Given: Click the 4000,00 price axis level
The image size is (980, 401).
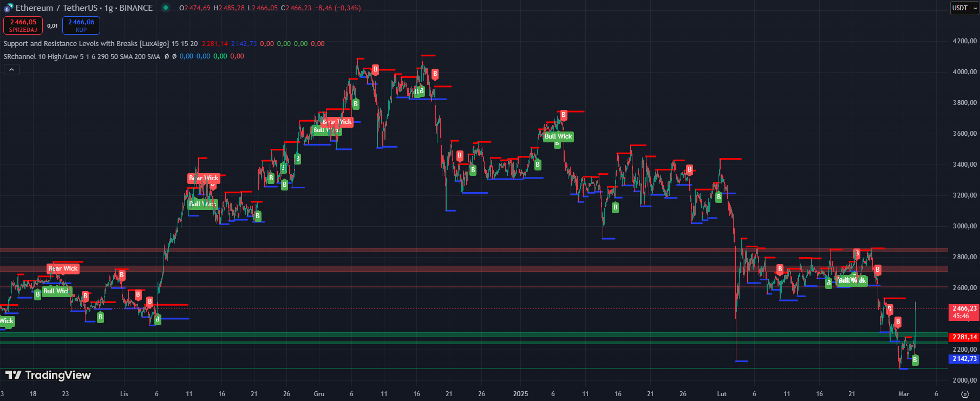Looking at the screenshot, I should (964, 72).
